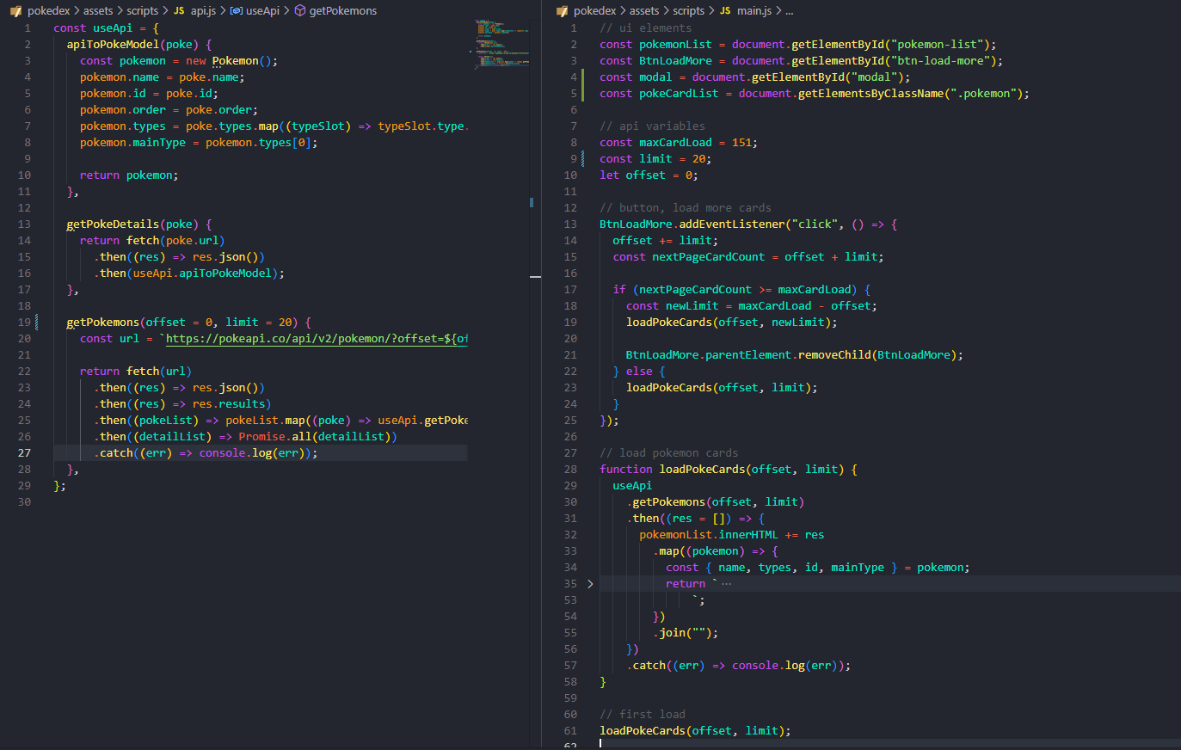
Task: Click the minimap preview in the left editor
Action: 502,43
